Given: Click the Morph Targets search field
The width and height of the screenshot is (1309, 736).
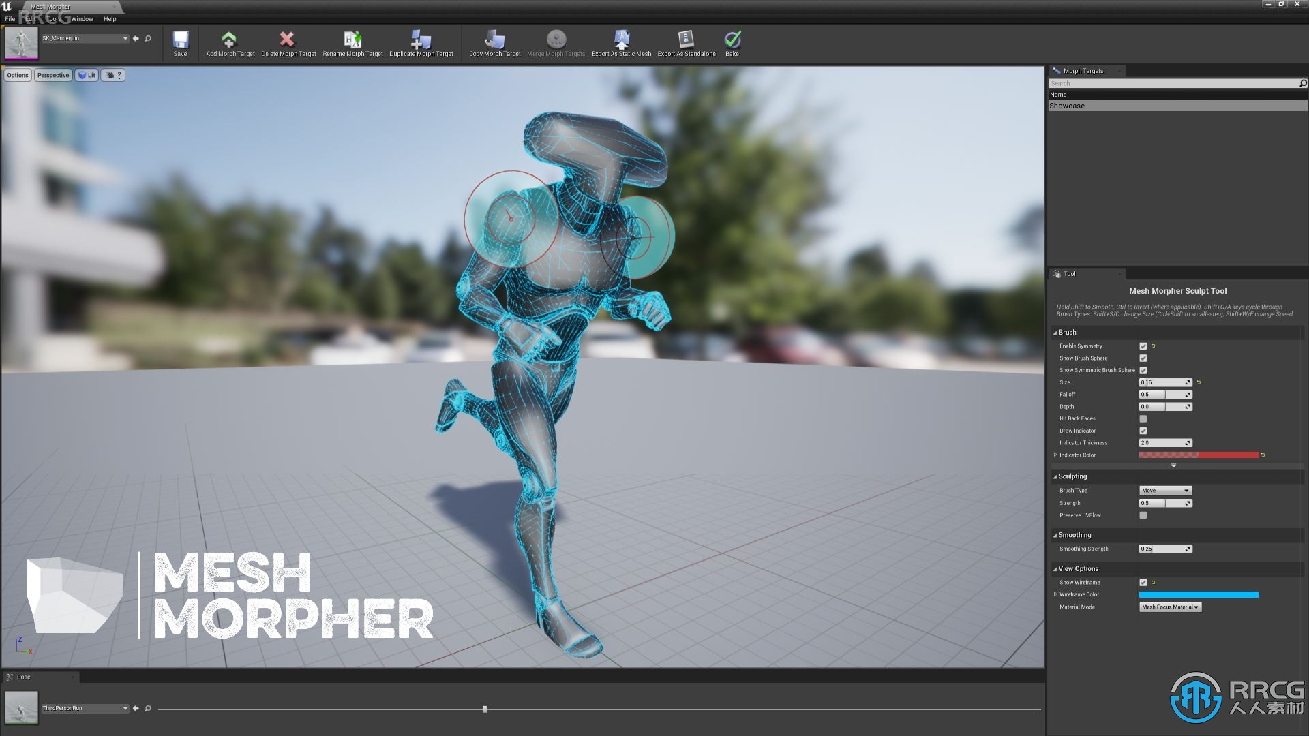Looking at the screenshot, I should [1173, 83].
